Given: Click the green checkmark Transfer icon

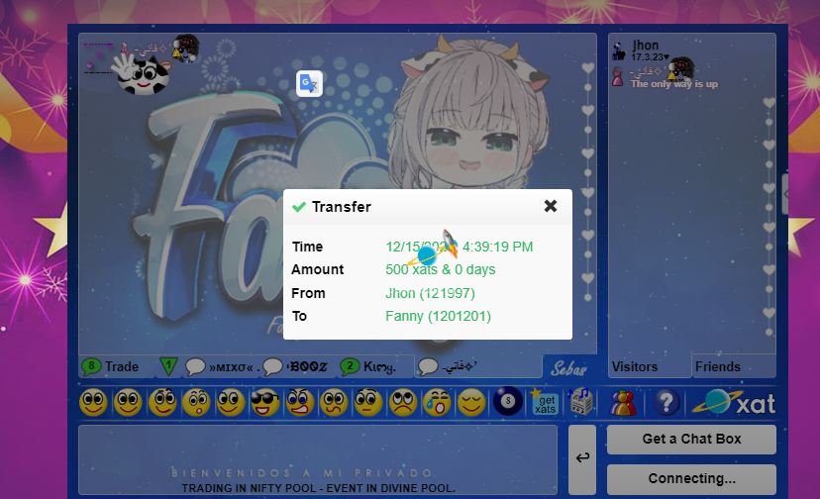Looking at the screenshot, I should [299, 207].
